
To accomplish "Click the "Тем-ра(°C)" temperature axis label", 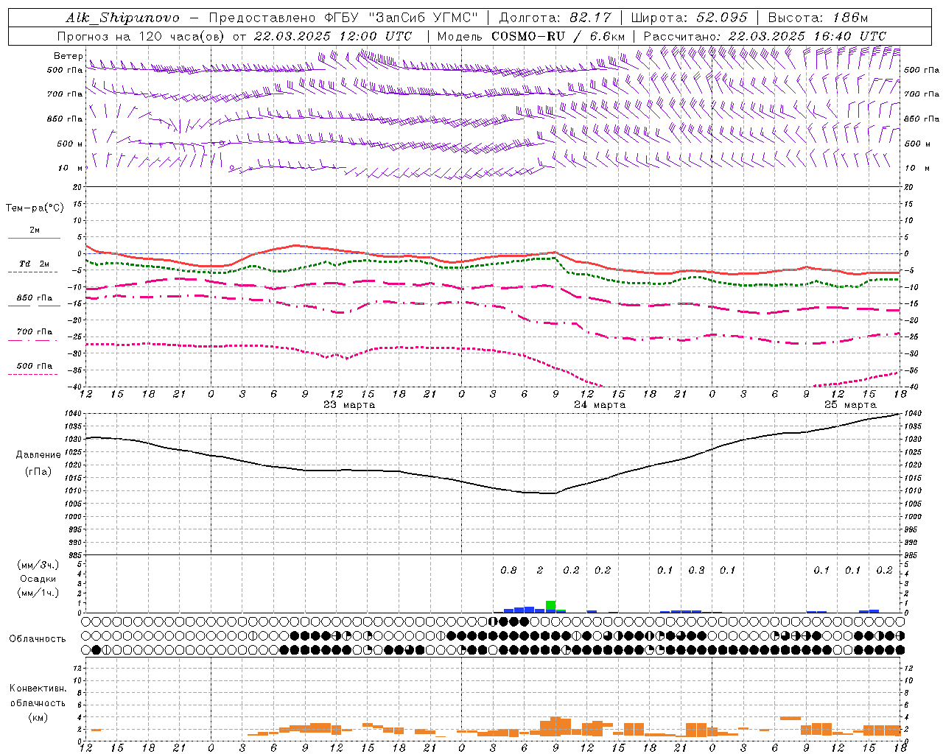I will [x=35, y=208].
